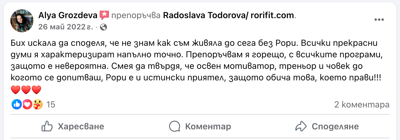
Task: Click the red Love reaction icon
Action: 27,104
